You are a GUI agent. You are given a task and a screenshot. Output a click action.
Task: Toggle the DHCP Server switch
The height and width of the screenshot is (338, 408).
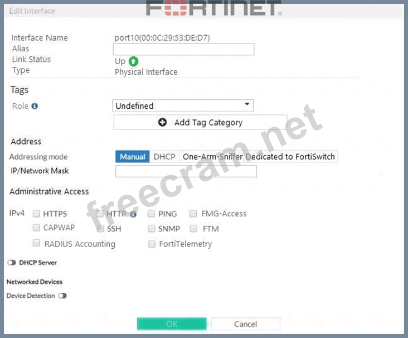coord(12,262)
